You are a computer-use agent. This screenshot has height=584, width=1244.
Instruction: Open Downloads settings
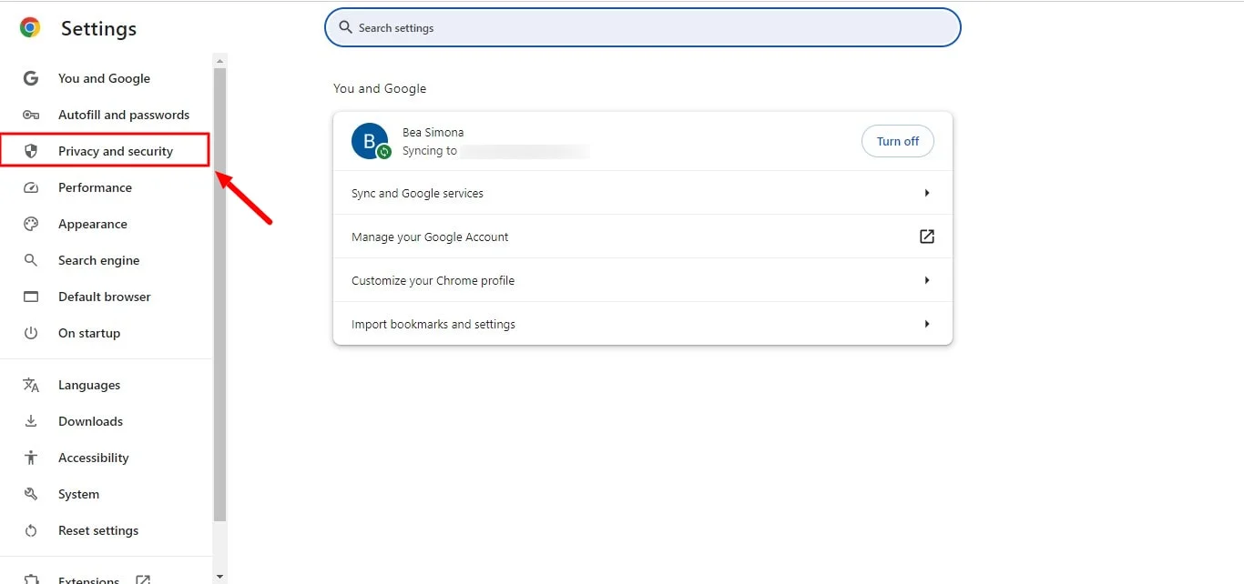90,421
